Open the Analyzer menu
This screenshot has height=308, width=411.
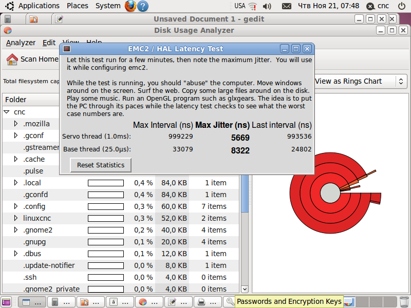(x=21, y=43)
